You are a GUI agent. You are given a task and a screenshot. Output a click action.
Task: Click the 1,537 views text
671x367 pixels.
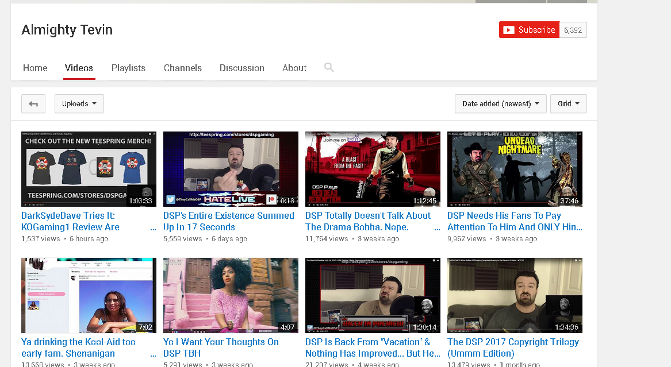pyautogui.click(x=41, y=239)
